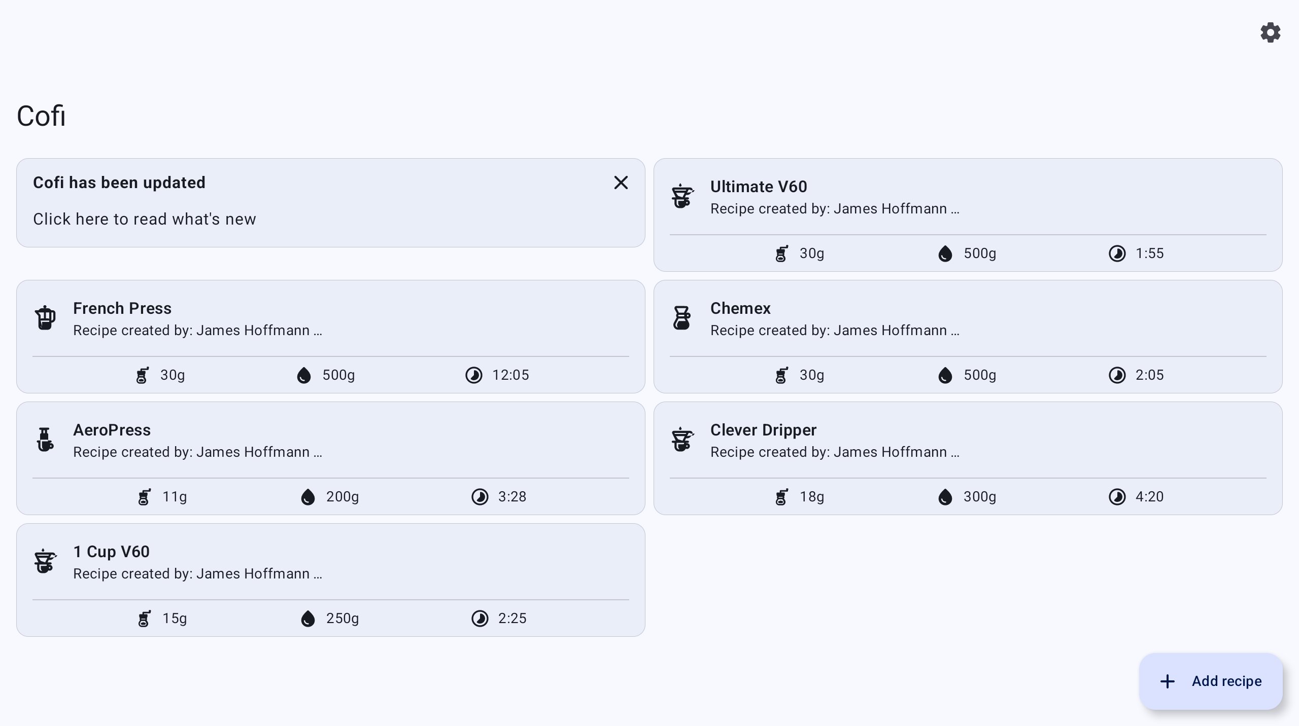Click the Clever Dripper icon
This screenshot has height=726, width=1299.
[682, 440]
